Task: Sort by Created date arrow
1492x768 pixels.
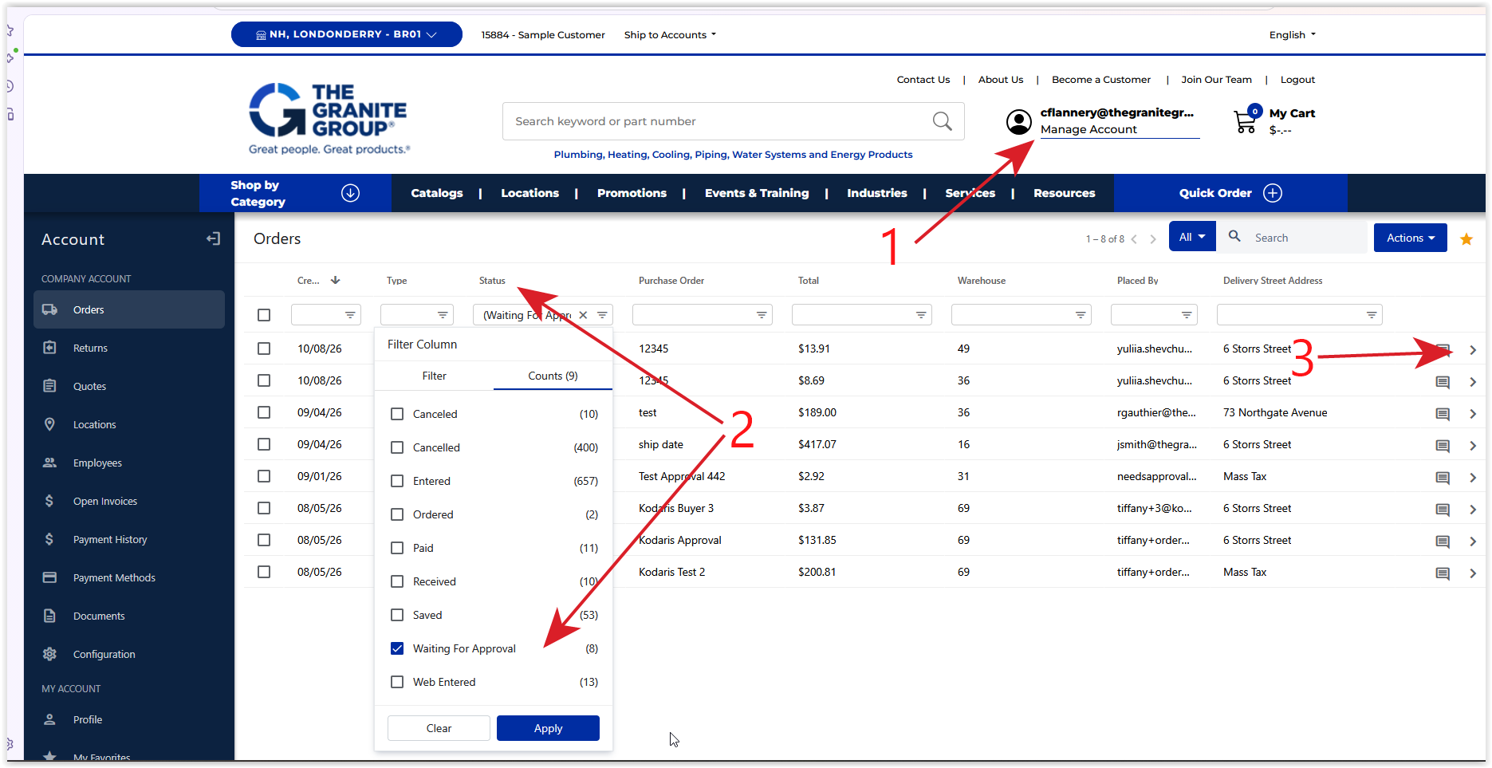Action: tap(335, 280)
